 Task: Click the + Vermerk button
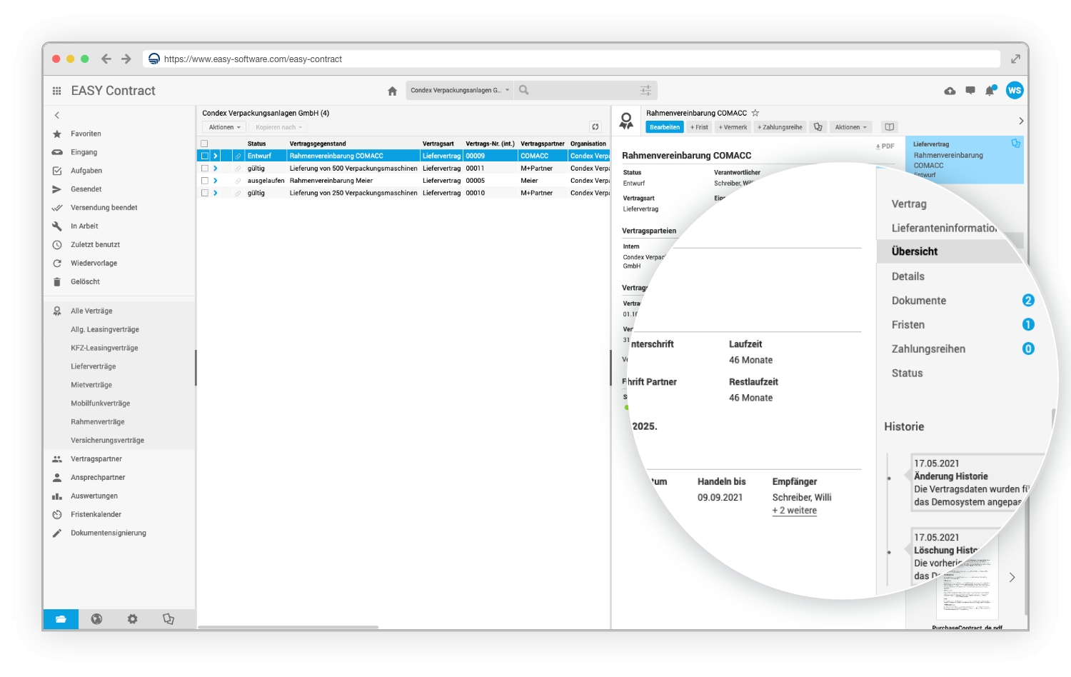pyautogui.click(x=733, y=127)
